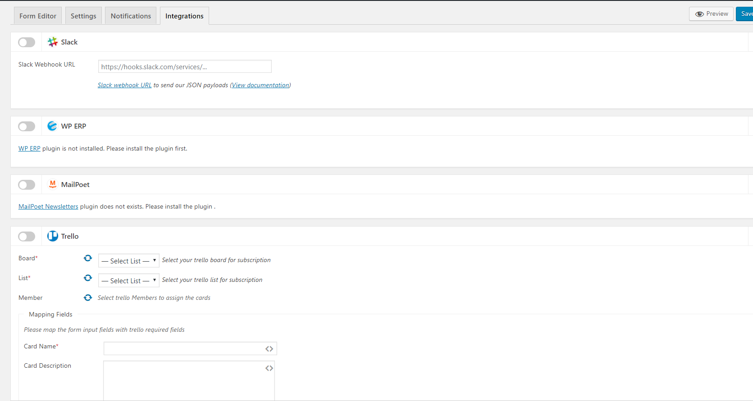Image resolution: width=753 pixels, height=401 pixels.
Task: Refresh the Trello Member list
Action: click(x=88, y=298)
